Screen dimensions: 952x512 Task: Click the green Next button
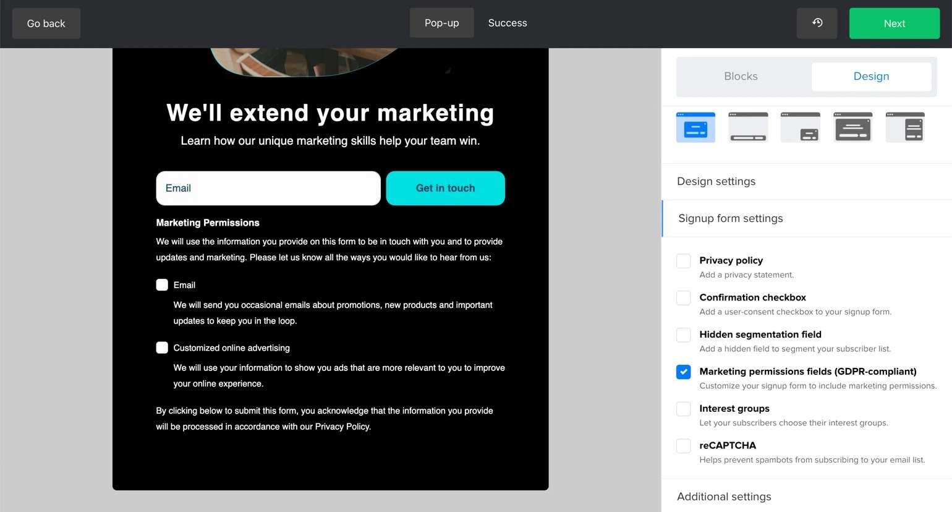coord(894,23)
